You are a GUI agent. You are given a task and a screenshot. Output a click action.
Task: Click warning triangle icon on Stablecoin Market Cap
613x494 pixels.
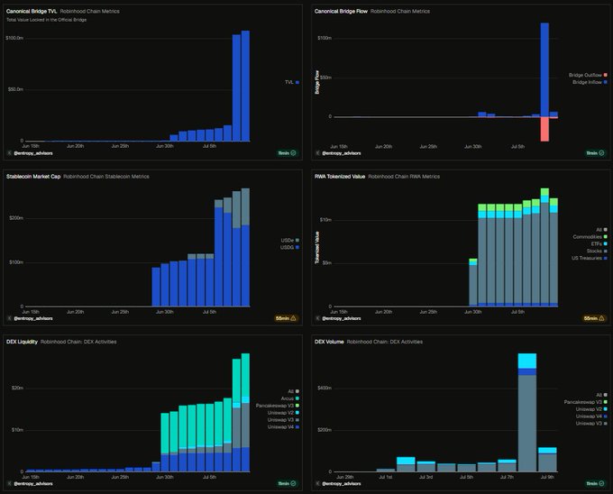[294, 318]
